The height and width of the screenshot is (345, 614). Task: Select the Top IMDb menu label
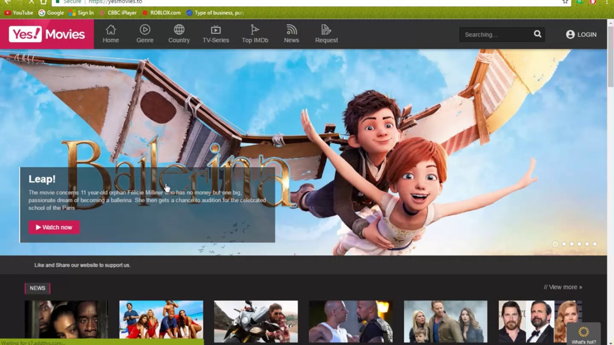(255, 40)
